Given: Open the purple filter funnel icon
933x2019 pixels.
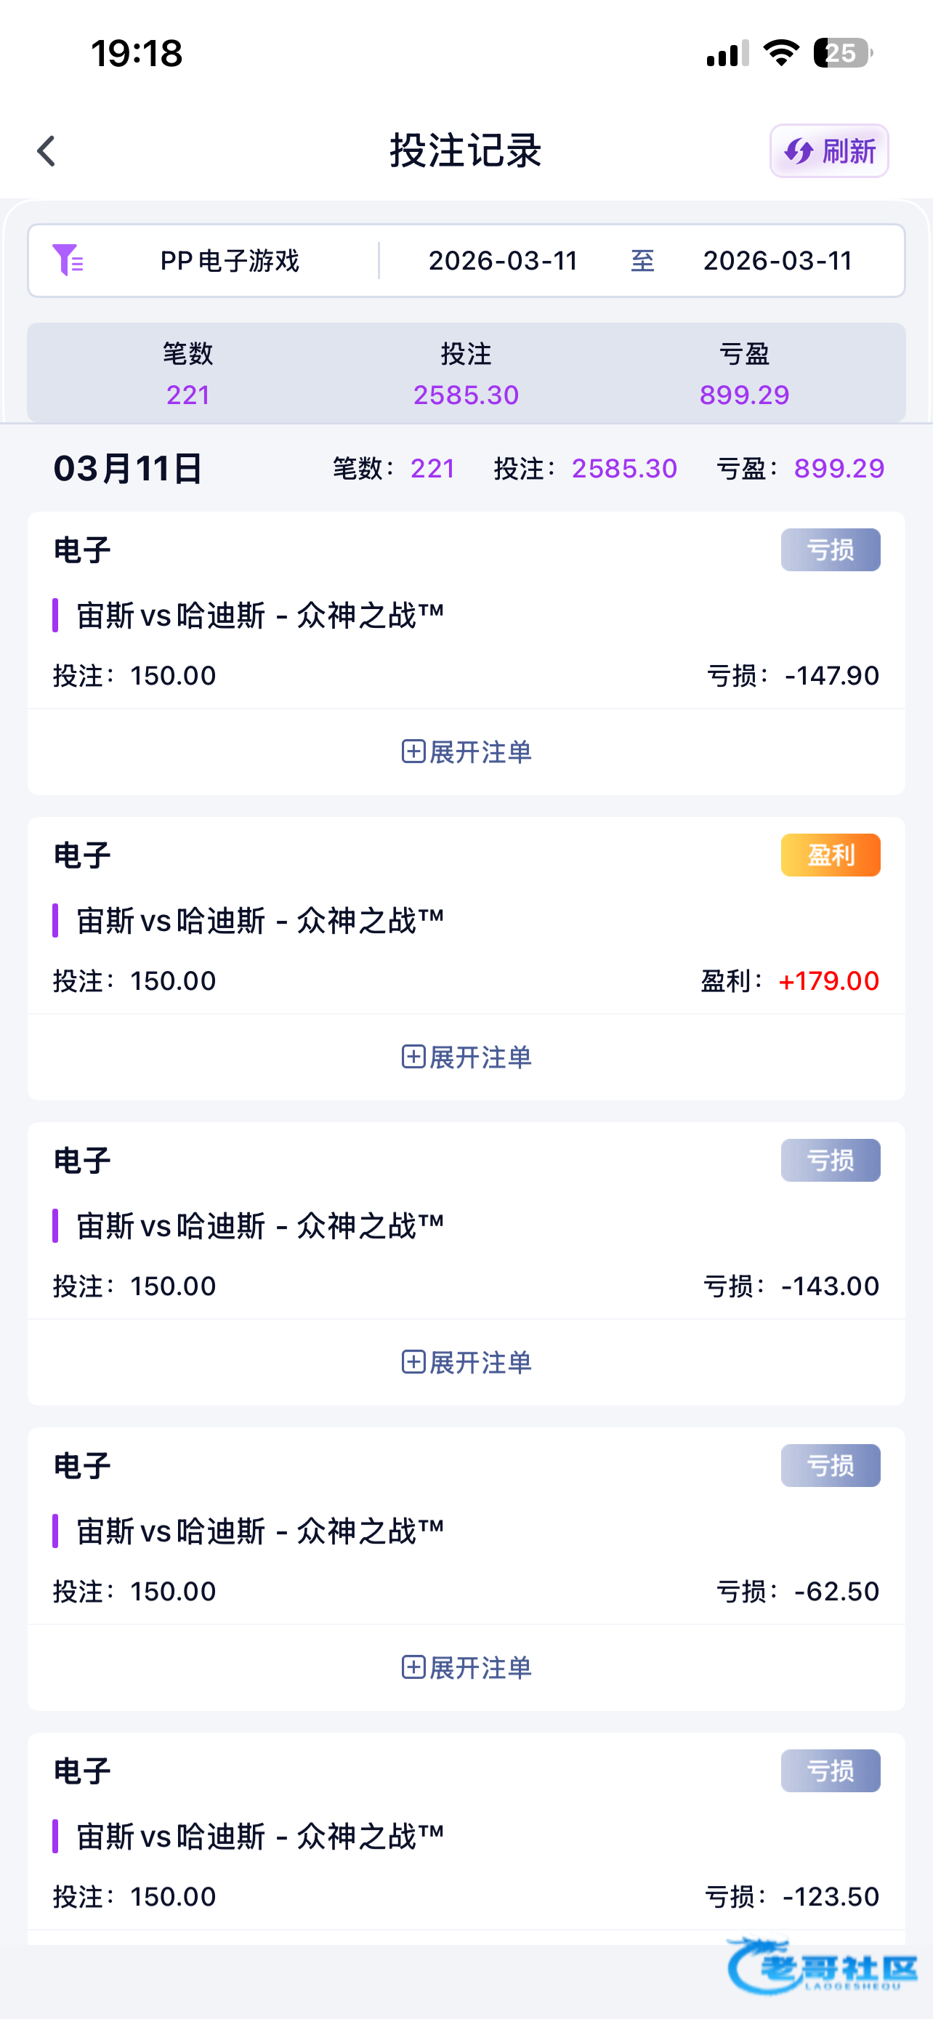Looking at the screenshot, I should click(x=68, y=260).
